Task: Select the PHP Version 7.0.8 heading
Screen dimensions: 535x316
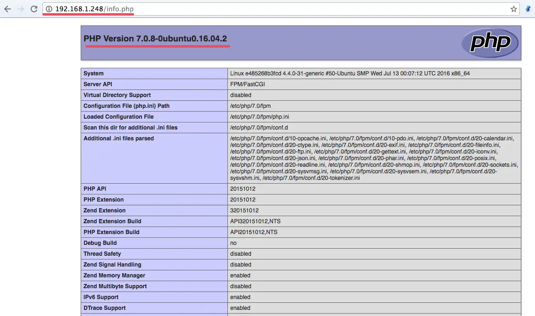Action: [x=155, y=39]
